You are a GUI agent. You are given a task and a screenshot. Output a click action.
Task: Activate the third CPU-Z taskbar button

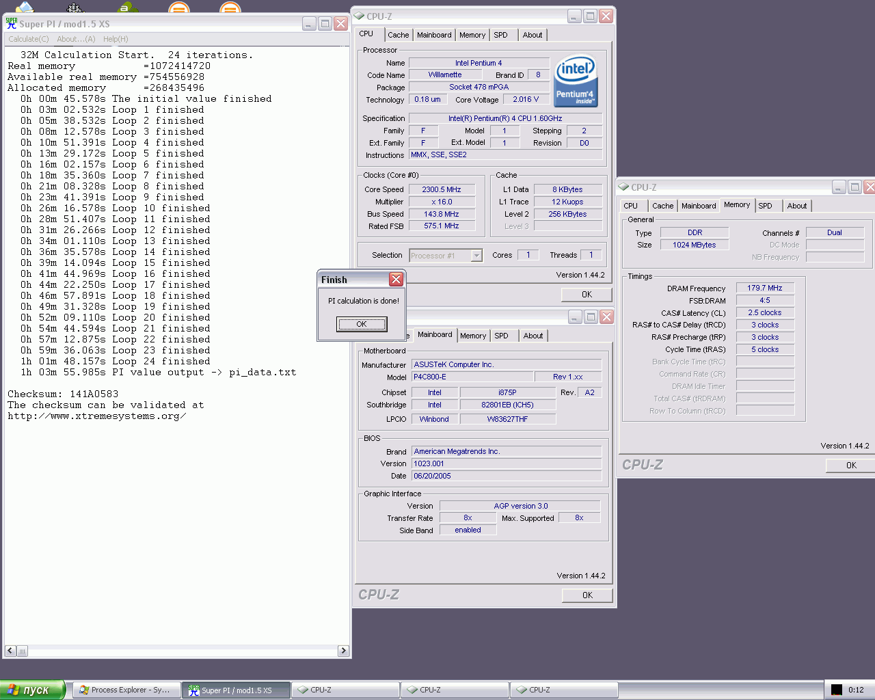564,690
